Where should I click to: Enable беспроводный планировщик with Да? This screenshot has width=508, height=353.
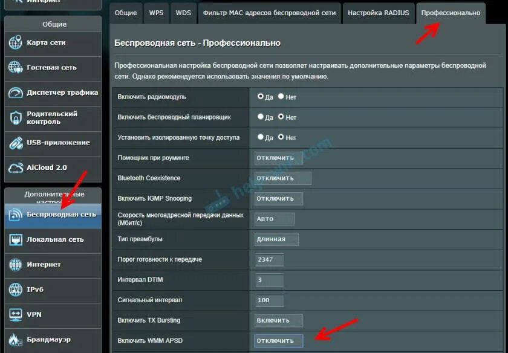(x=260, y=117)
